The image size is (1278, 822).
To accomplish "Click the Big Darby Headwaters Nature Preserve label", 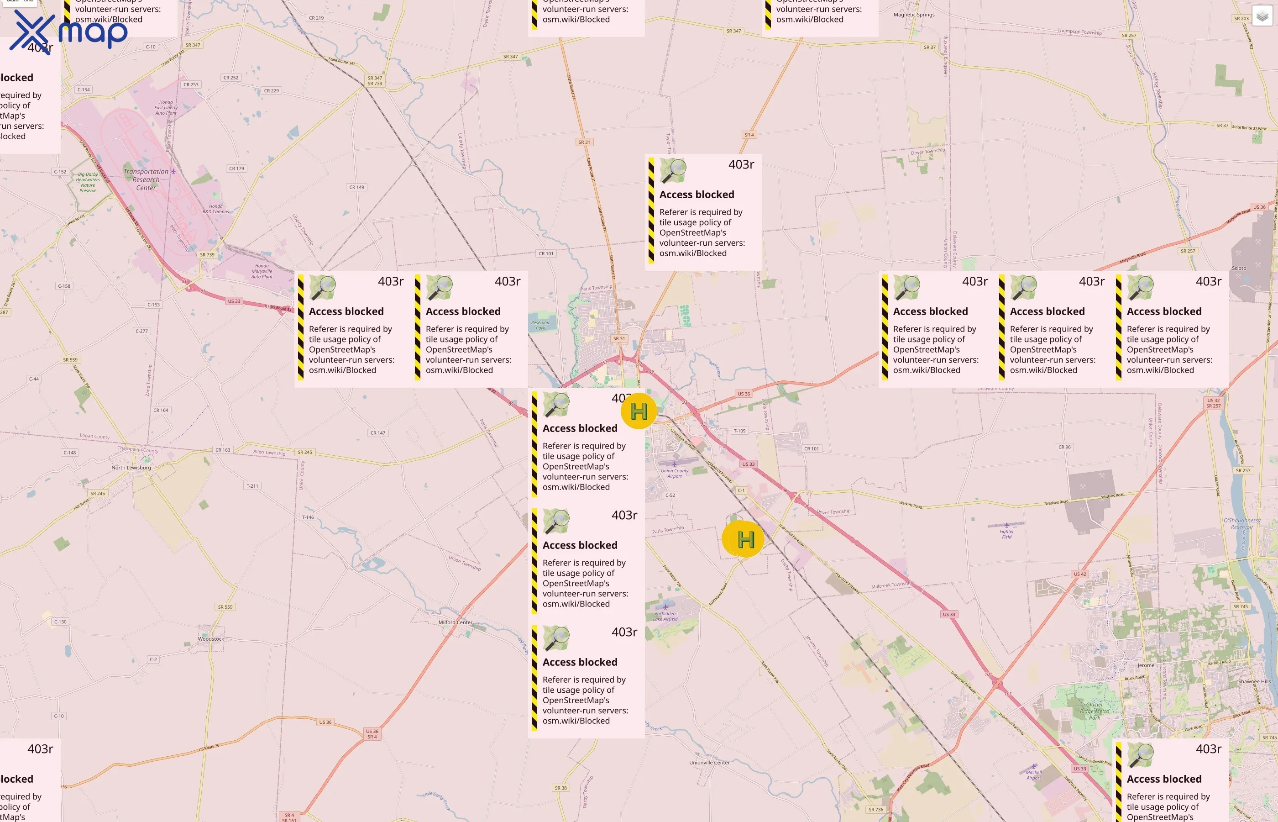I will coord(88,183).
